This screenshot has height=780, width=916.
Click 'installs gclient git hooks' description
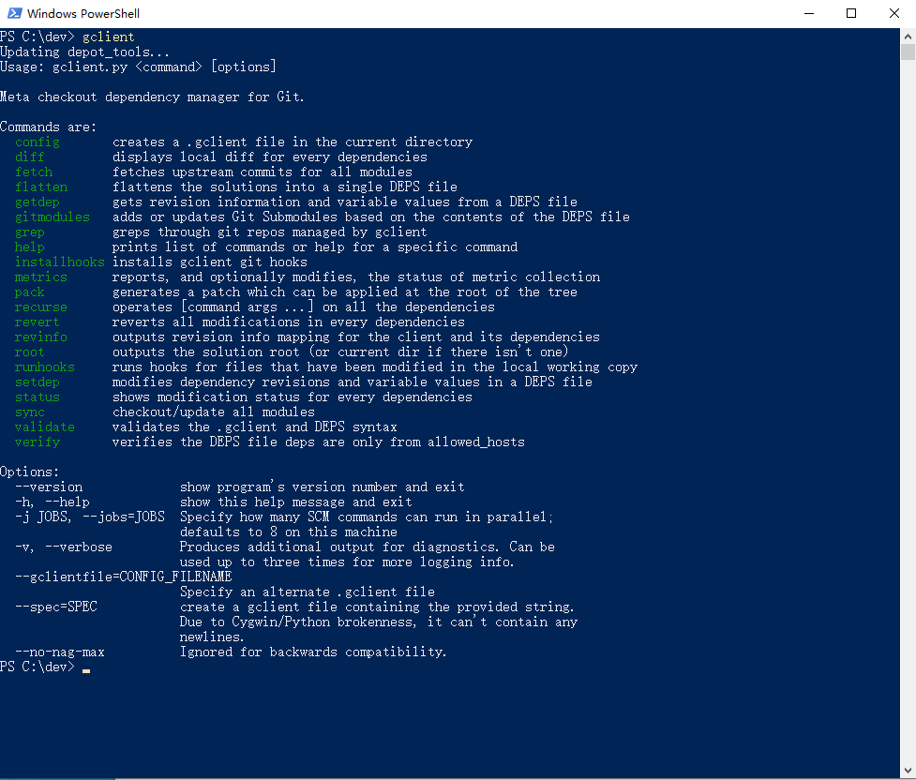pyautogui.click(x=210, y=262)
